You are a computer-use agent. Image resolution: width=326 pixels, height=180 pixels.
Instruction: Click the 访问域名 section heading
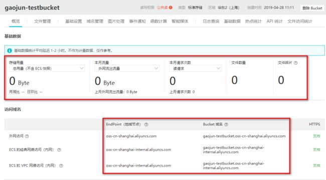[13, 109]
